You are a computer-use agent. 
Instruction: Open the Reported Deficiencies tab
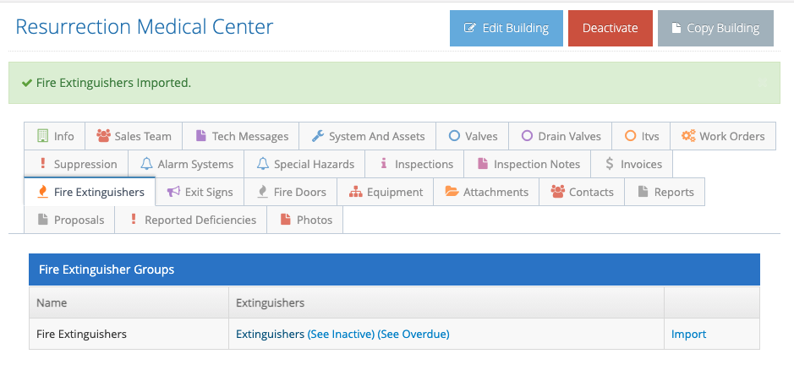191,220
